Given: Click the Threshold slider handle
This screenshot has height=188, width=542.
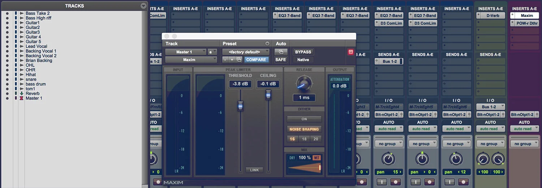Looking at the screenshot, I should click(x=240, y=106).
